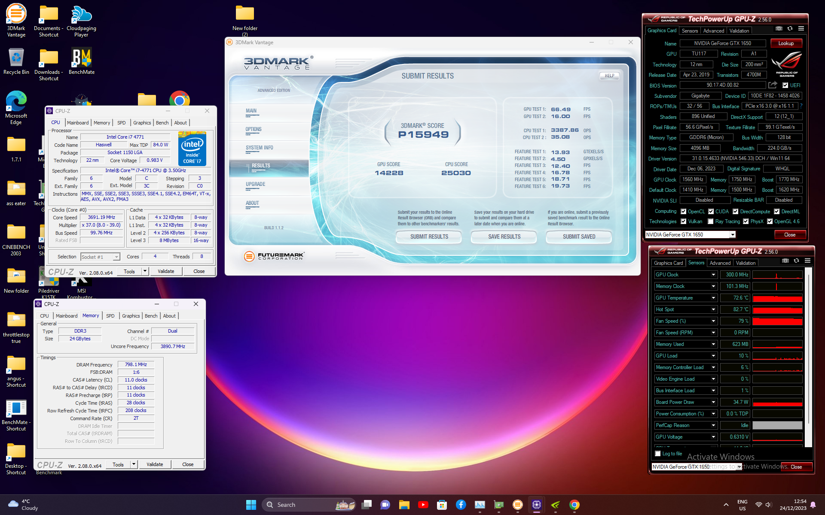Image resolution: width=825 pixels, height=515 pixels.
Task: Expand the GPU Clock sensor dropdown
Action: point(713,275)
